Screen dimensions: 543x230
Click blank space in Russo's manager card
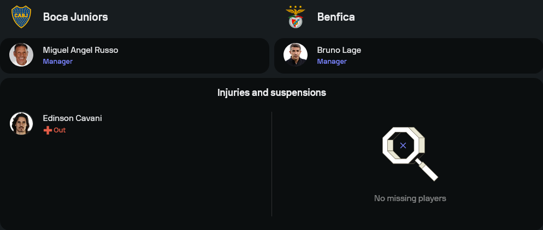[191, 56]
